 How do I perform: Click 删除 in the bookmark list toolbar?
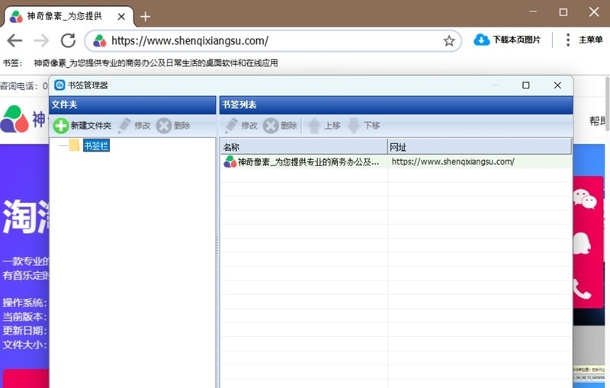280,126
